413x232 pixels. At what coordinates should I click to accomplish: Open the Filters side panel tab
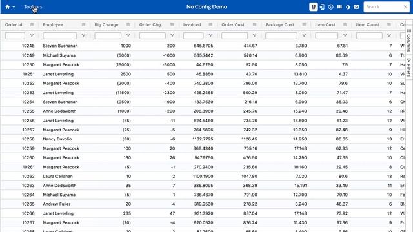[x=408, y=67]
